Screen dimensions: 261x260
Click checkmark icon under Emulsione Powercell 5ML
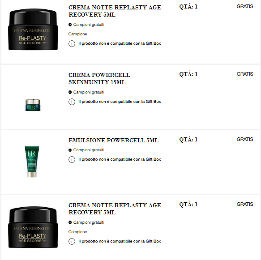coord(70,150)
